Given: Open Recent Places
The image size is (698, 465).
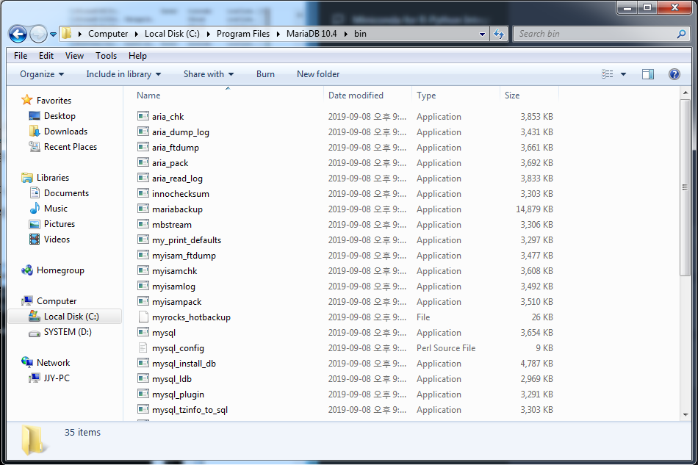Looking at the screenshot, I should [71, 147].
